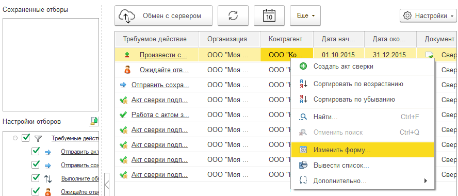The image size is (458, 196).
Task: Click the funnel icon beside Требуемые действия
Action: click(x=38, y=138)
